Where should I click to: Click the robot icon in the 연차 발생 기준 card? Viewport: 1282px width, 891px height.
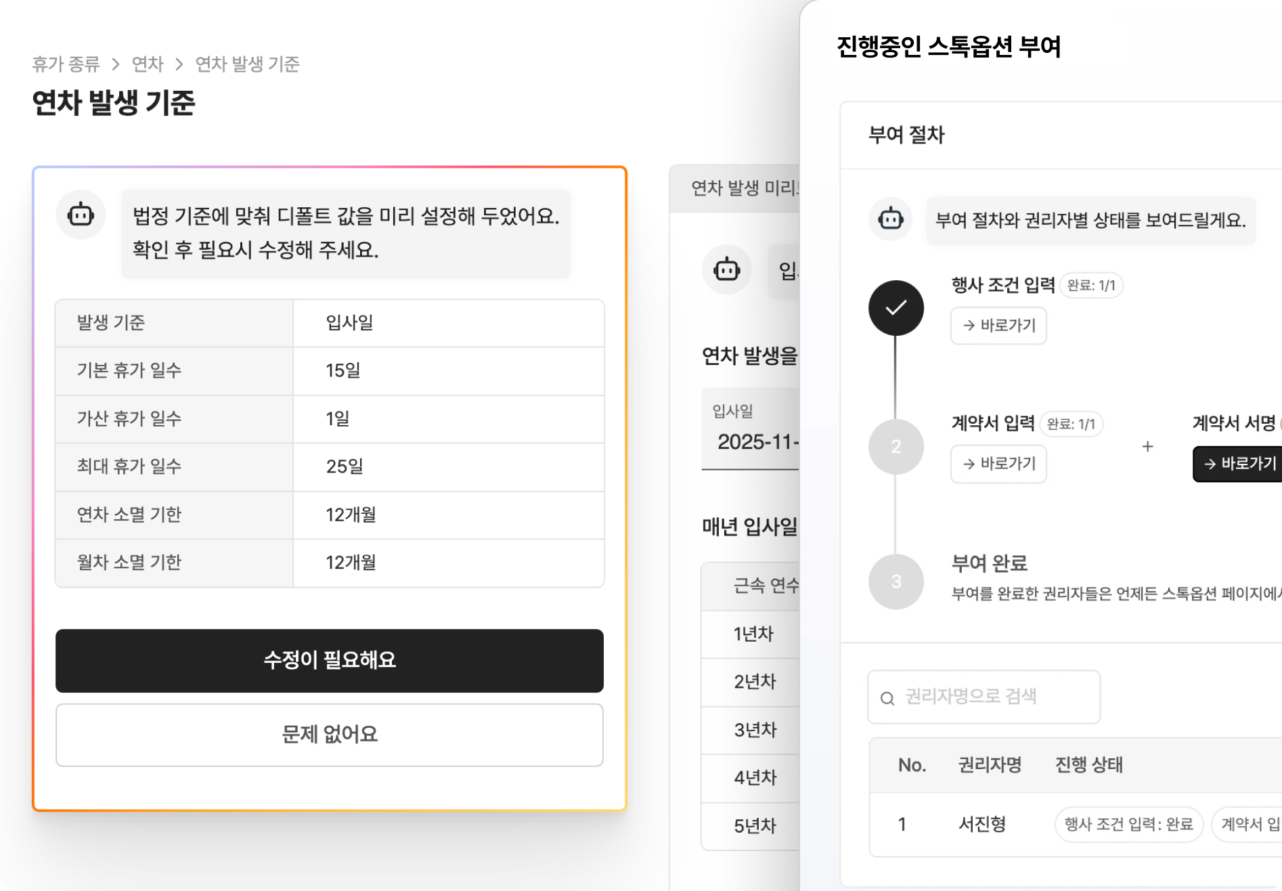pyautogui.click(x=81, y=214)
